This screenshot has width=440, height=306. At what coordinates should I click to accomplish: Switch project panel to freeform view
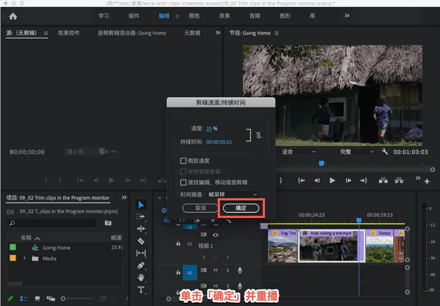pyautogui.click(x=51, y=299)
